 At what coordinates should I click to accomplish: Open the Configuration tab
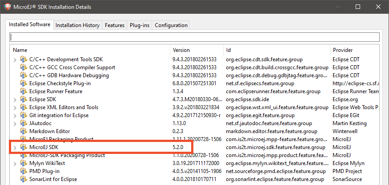pyautogui.click(x=171, y=25)
